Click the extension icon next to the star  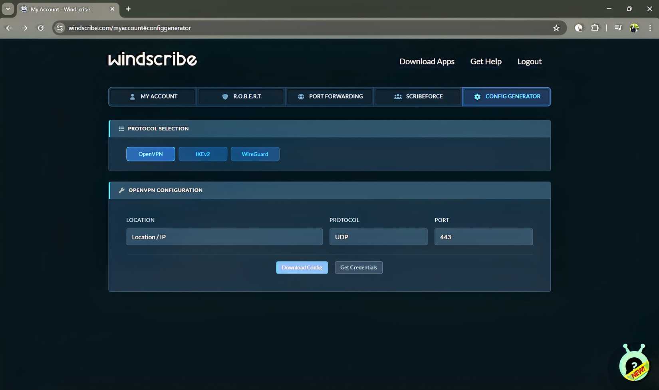(578, 28)
